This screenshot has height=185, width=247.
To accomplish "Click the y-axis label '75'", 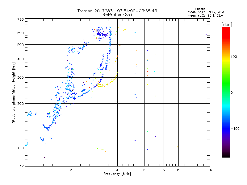I will [x=22, y=165].
